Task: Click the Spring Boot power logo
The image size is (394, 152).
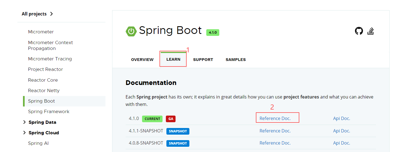Action: [x=131, y=31]
